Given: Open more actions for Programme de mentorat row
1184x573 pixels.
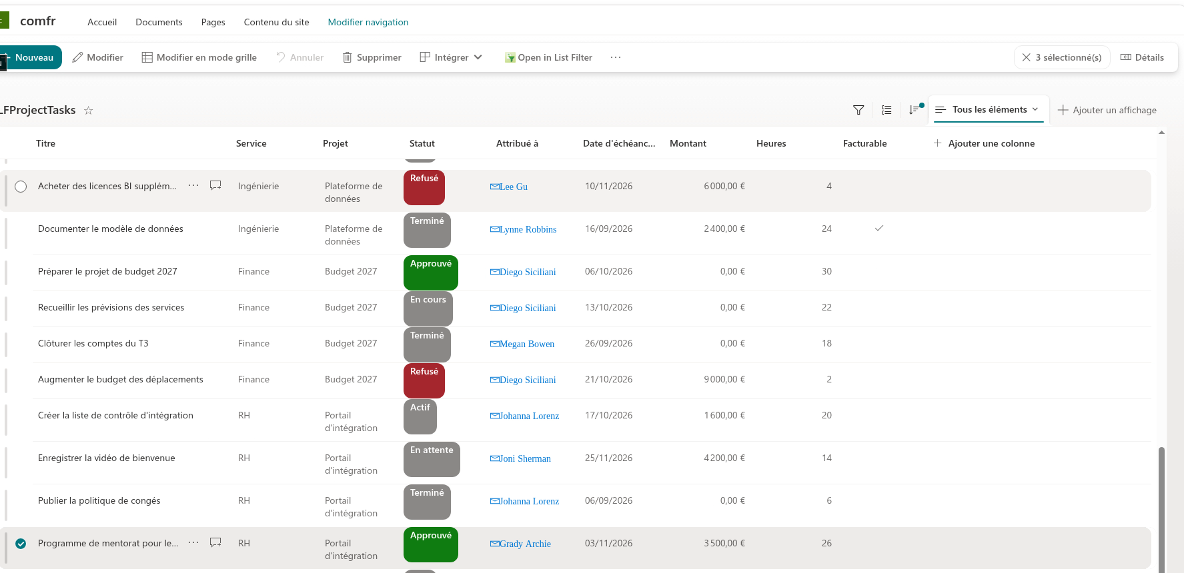Looking at the screenshot, I should pyautogui.click(x=193, y=542).
